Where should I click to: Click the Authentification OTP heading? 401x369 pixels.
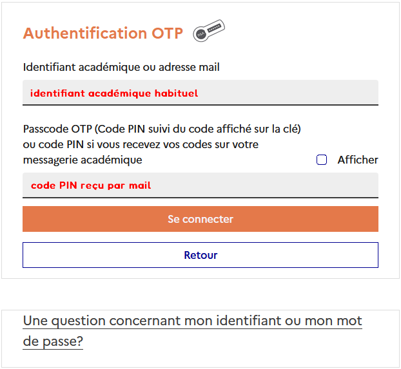pos(103,33)
